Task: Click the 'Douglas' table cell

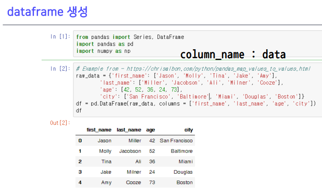Action: 183,172
